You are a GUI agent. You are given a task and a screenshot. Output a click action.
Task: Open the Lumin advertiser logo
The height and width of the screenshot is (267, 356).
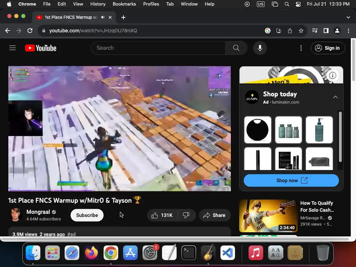pos(252,97)
